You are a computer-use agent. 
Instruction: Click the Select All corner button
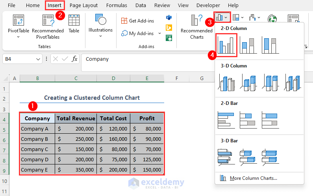click(5, 78)
